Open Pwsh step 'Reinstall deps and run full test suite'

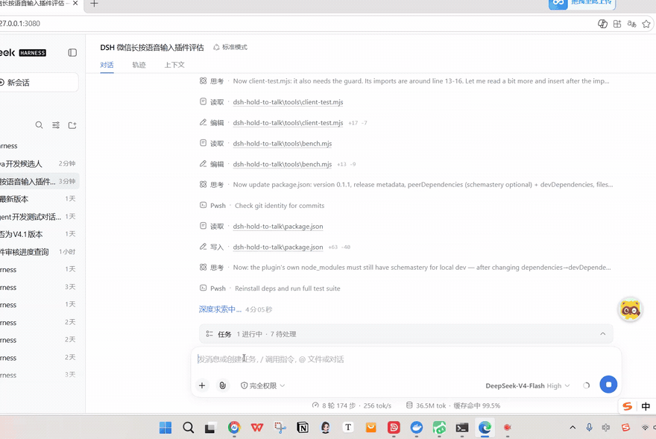[270, 288]
